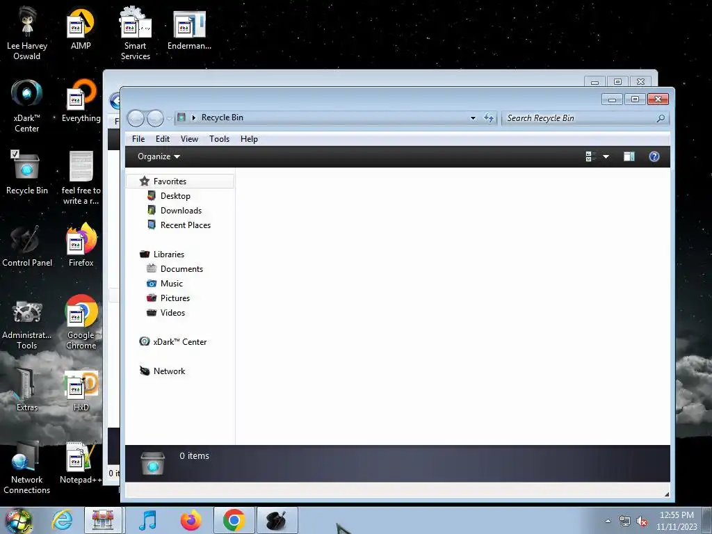Click the search magnifier icon
712x534 pixels.
pyautogui.click(x=661, y=118)
